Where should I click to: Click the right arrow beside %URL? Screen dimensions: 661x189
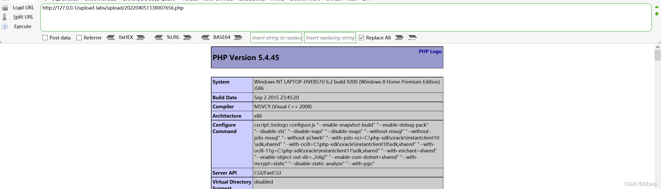coord(187,38)
